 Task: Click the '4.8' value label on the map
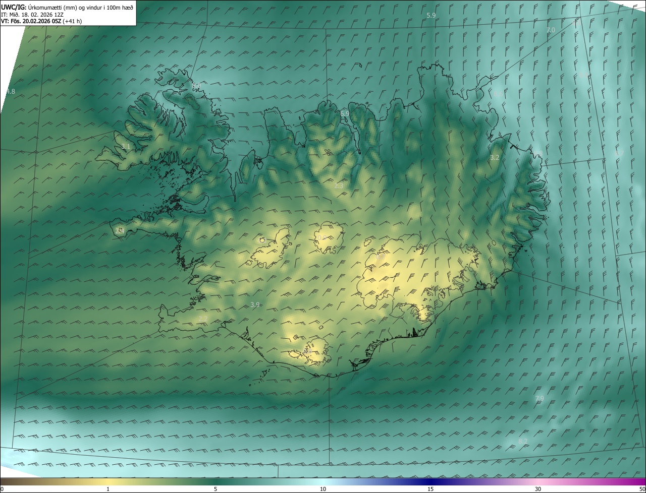click(x=11, y=92)
